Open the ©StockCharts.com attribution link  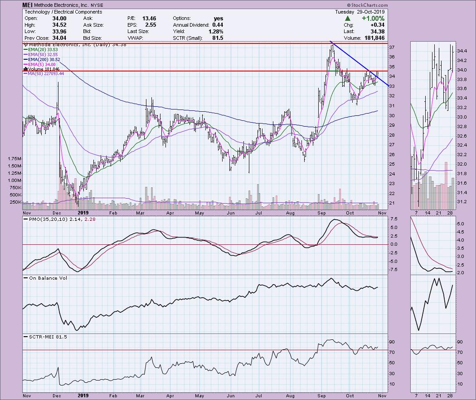click(x=367, y=5)
